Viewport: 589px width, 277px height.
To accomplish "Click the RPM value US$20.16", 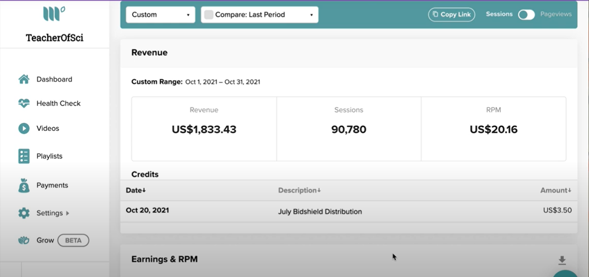I will [x=493, y=130].
